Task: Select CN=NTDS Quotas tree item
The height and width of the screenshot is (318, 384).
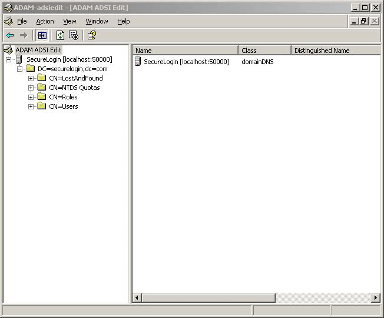Action: click(x=74, y=88)
